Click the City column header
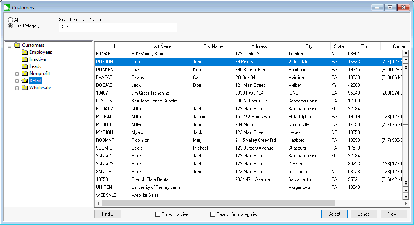414x225 pixels. tap(309, 46)
